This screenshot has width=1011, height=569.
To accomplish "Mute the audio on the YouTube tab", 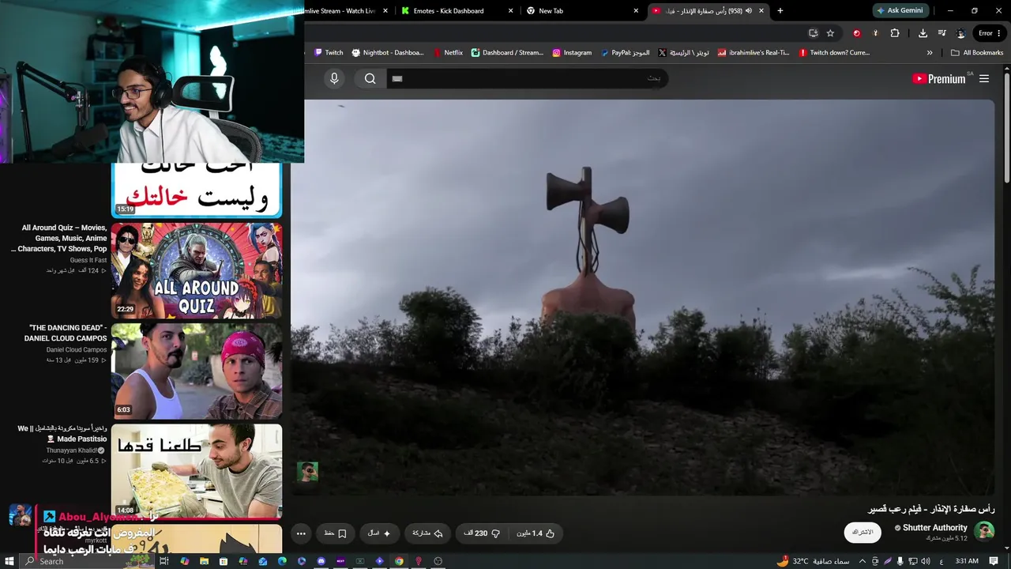I will 749,11.
